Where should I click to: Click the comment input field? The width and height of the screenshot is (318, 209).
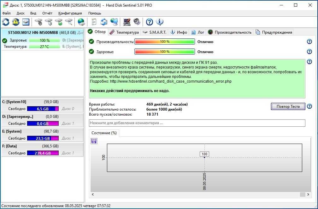click(x=197, y=123)
